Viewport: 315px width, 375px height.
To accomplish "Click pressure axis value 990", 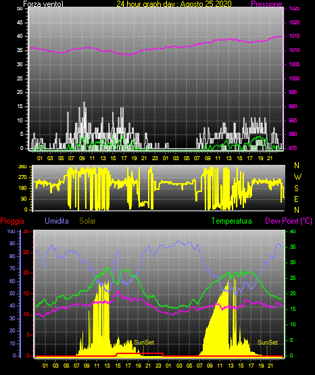I will [x=293, y=106].
